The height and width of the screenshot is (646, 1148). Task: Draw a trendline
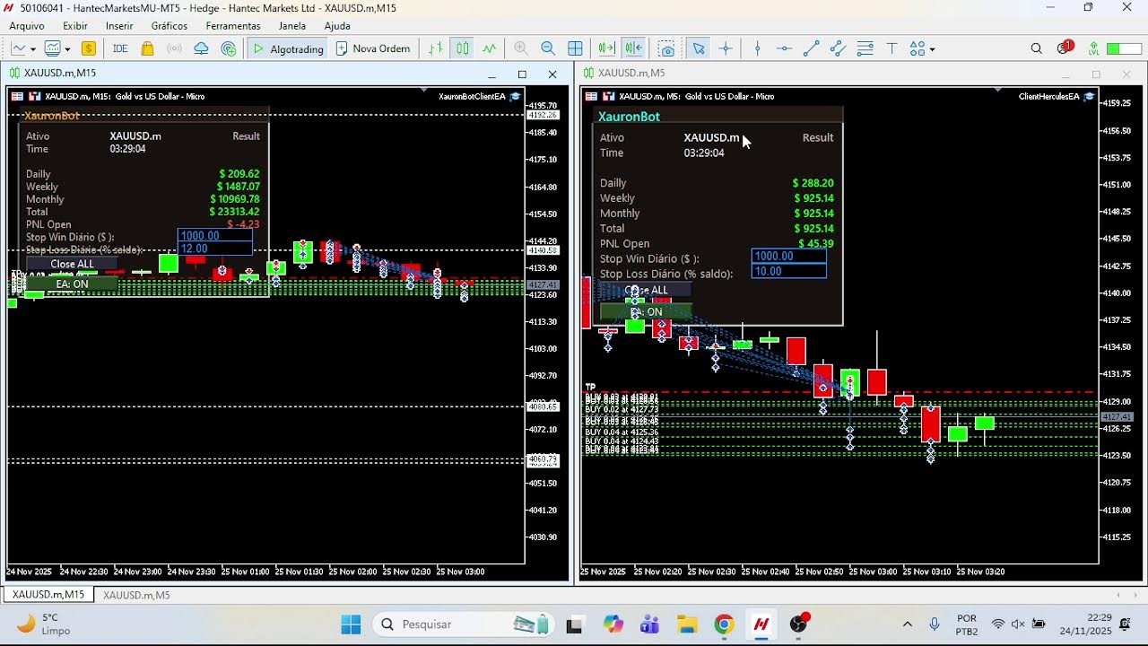coord(811,48)
